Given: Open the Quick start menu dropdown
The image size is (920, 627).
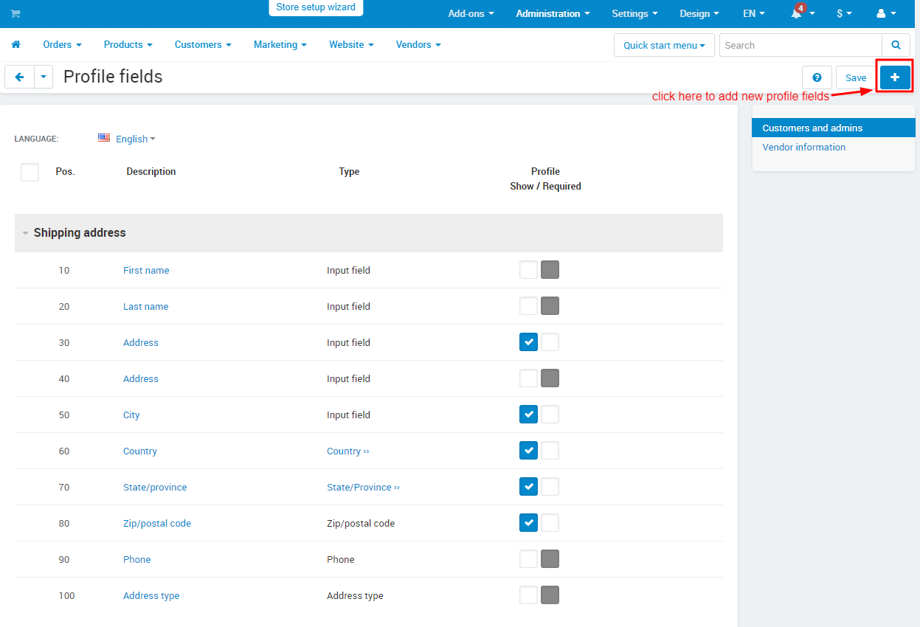Looking at the screenshot, I should pyautogui.click(x=664, y=45).
